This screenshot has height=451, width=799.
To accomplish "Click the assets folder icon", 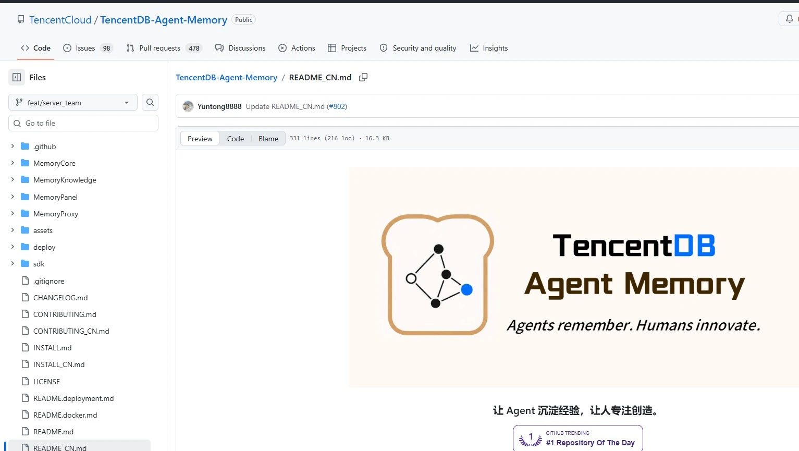I will coord(25,230).
